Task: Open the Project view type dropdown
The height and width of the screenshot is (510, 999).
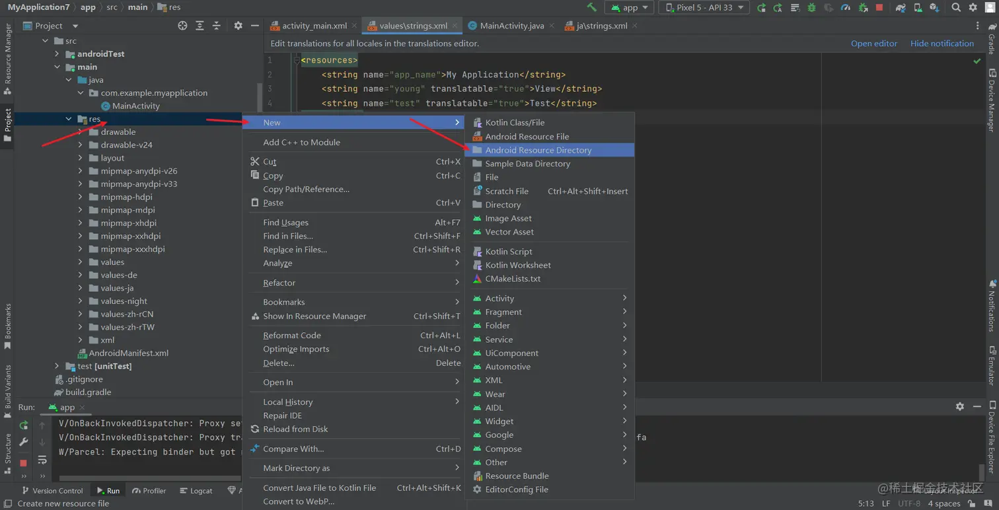Action: 51,26
